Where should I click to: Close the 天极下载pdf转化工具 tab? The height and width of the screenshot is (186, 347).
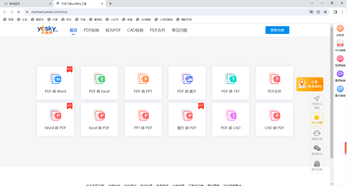pos(102,4)
